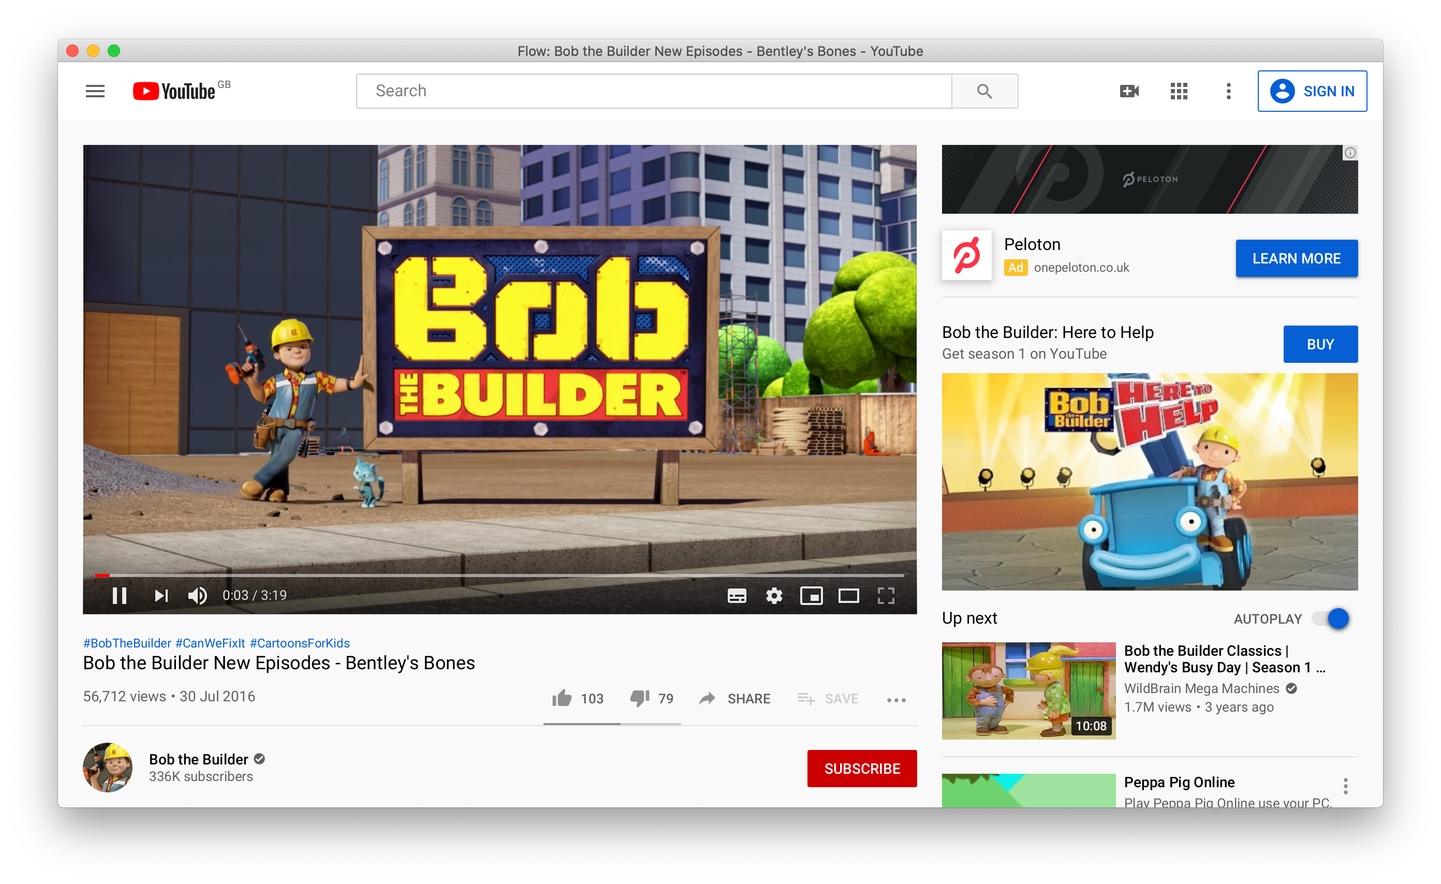Toggle subtitles/closed captions on video
Screen dimensions: 1441x884
pos(737,596)
